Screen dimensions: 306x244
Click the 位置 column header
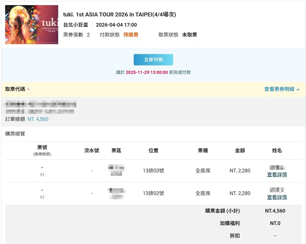tap(153, 150)
